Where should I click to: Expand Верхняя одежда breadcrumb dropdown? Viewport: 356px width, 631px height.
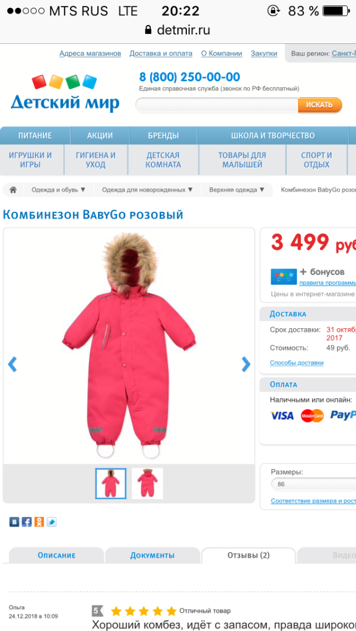tap(237, 189)
